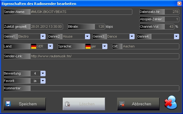Click the Löschen button
The image size is (183, 114).
coord(84,104)
